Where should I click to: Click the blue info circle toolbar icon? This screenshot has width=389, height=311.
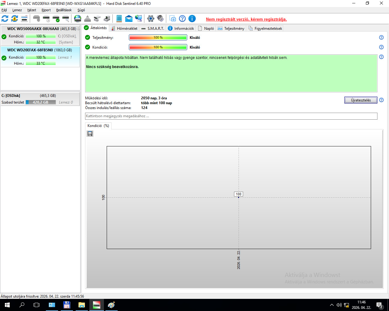192,19
